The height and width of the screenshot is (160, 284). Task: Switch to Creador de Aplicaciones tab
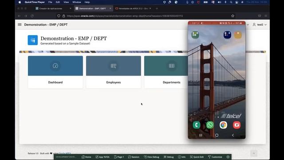click(51, 8)
